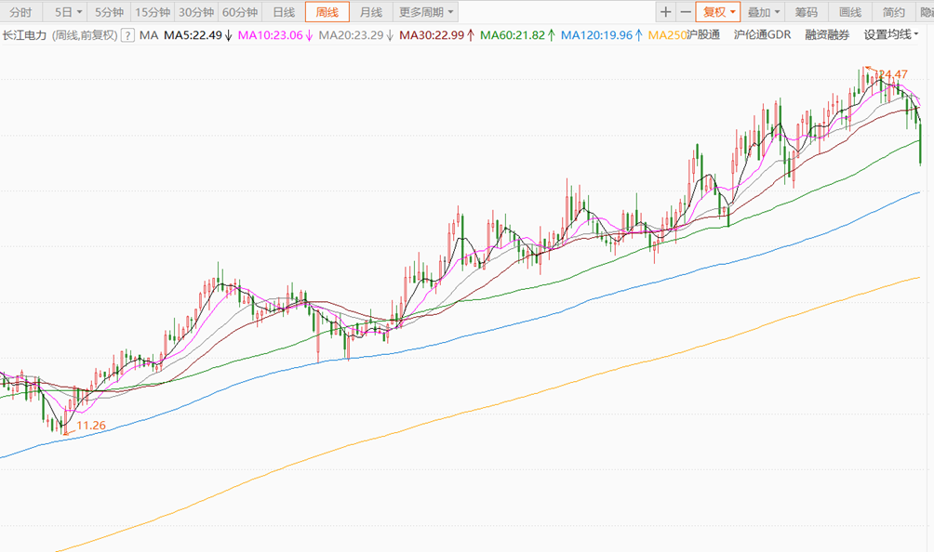Select the 15分钟 period tab
The width and height of the screenshot is (934, 552).
click(x=153, y=12)
